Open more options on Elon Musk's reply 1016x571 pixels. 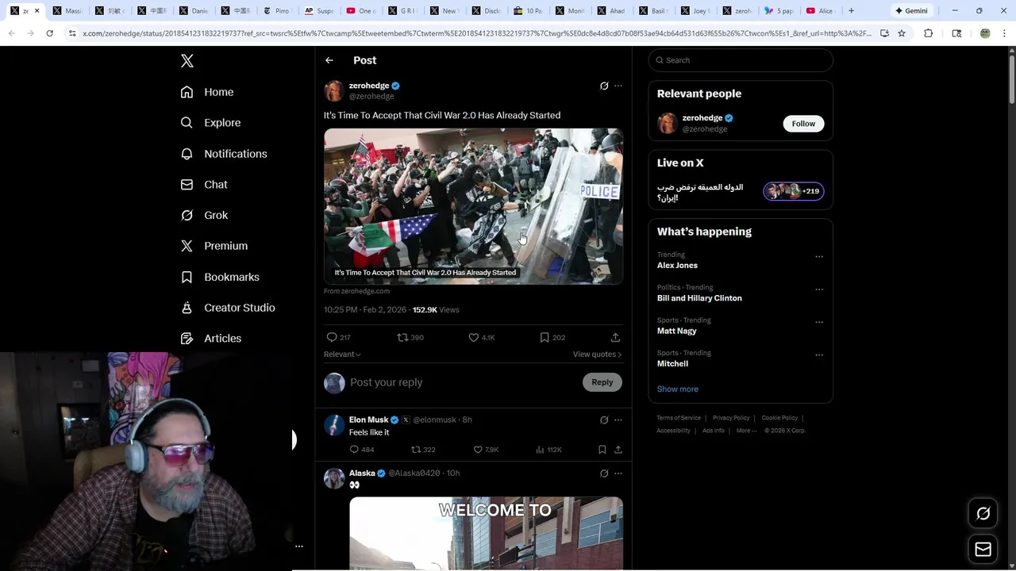(618, 420)
